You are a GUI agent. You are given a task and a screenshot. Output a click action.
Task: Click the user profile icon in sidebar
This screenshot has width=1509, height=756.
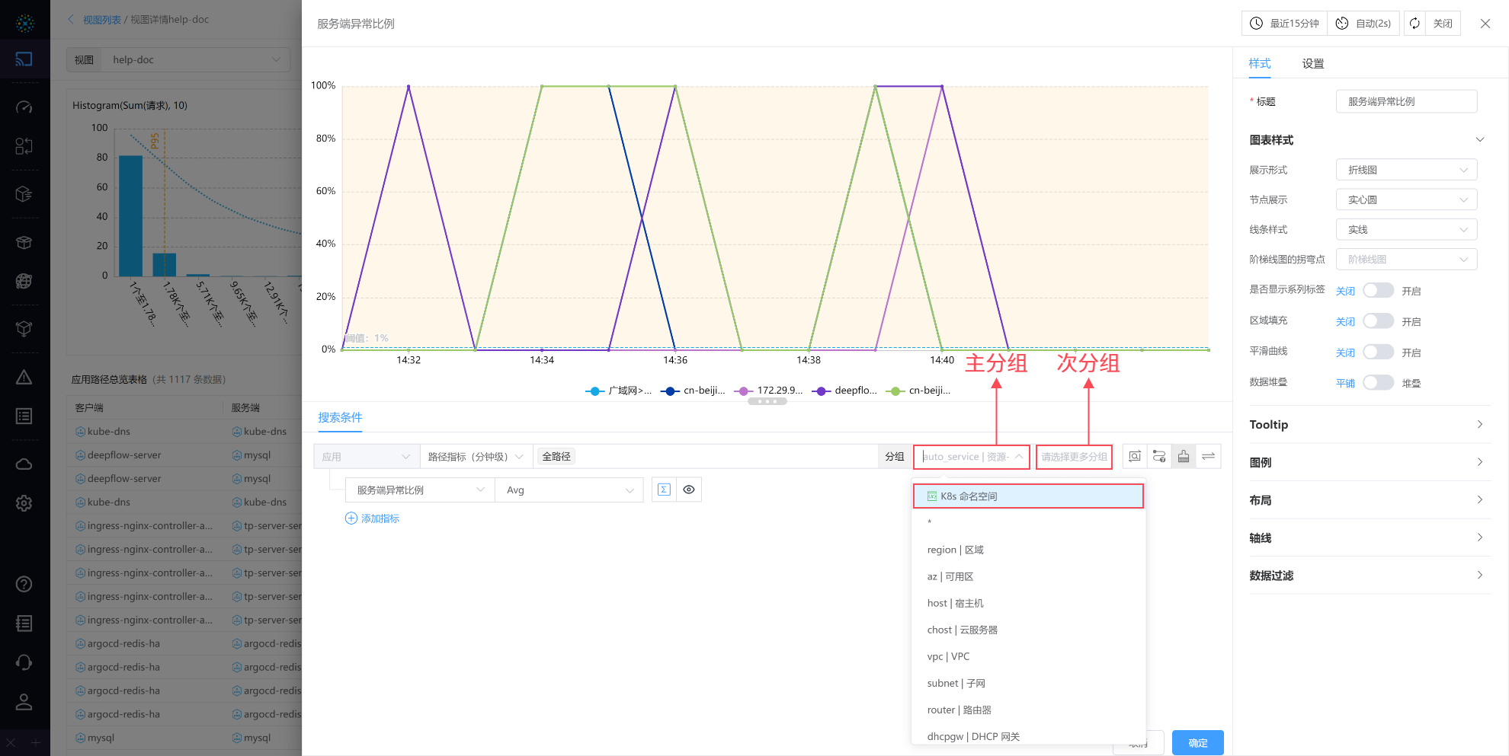click(24, 702)
